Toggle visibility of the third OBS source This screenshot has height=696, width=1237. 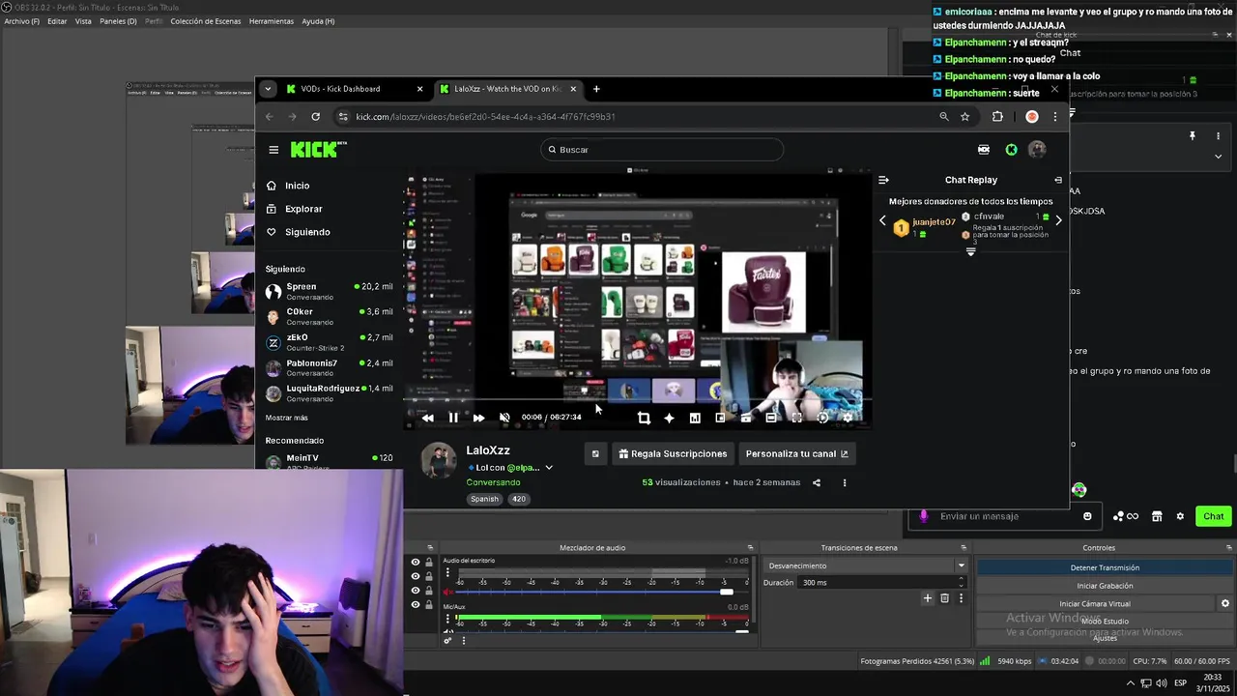click(x=416, y=591)
